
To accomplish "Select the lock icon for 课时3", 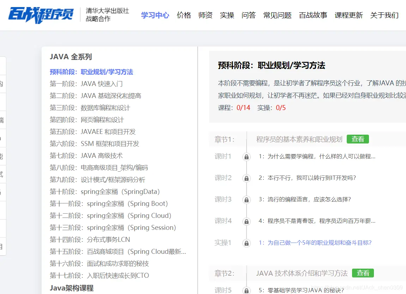I will (246, 200).
